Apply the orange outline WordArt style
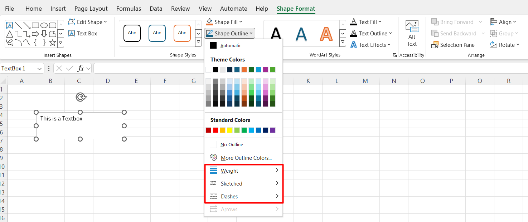 (326, 34)
